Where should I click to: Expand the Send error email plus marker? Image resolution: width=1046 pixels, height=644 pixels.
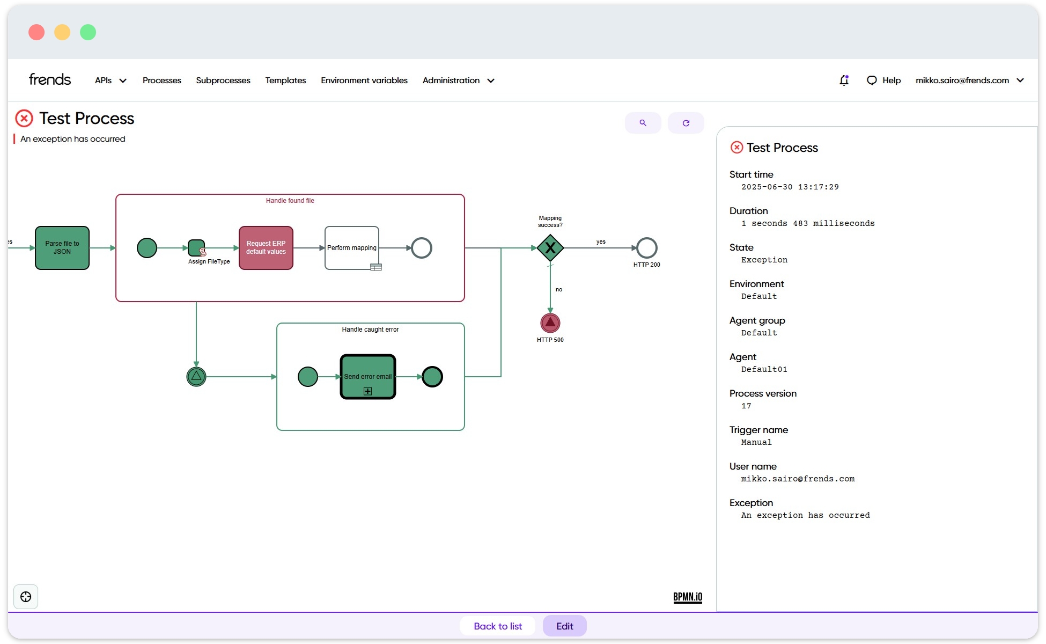pos(367,391)
